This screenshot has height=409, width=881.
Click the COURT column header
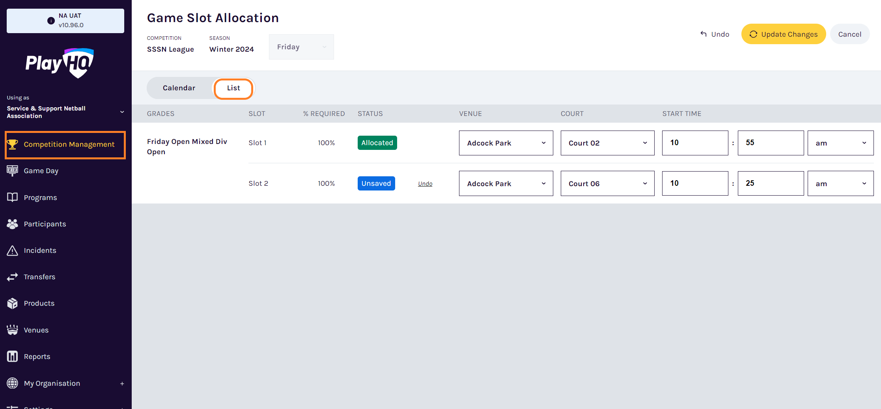[572, 114]
